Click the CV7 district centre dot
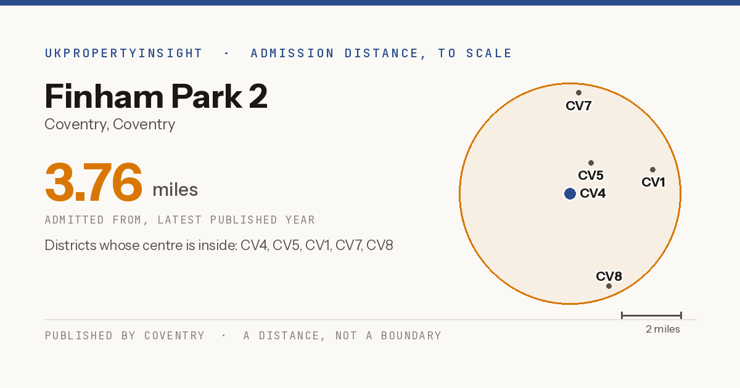740x388 pixels. click(x=578, y=93)
